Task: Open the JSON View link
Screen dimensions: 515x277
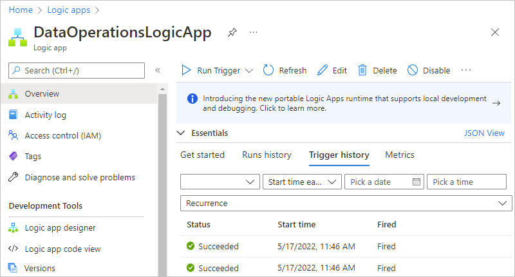Action: [x=484, y=133]
